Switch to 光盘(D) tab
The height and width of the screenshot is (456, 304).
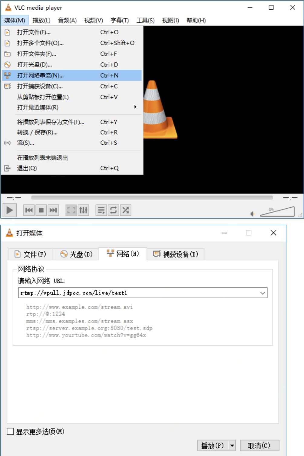coord(76,254)
